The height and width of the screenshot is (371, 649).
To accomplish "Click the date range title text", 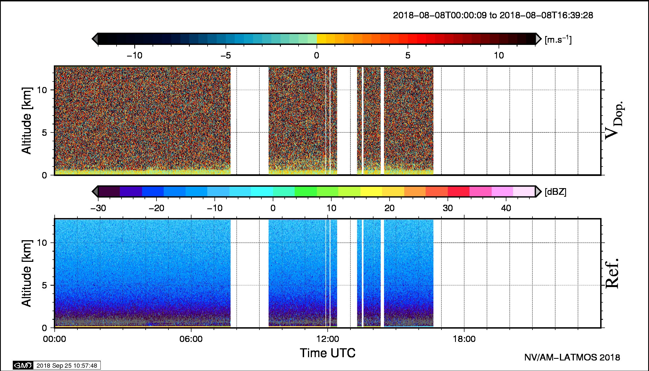I will (493, 15).
